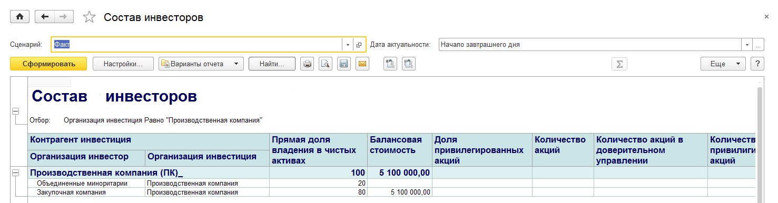The height and width of the screenshot is (203, 778).
Task: Click the Количество акций column header
Action: [x=563, y=150]
